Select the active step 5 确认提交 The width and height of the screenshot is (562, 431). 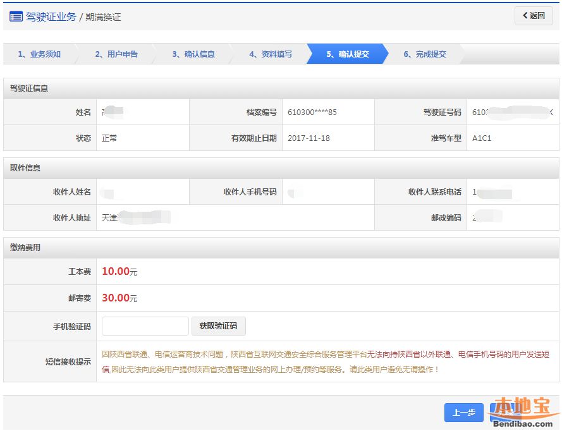coord(348,54)
